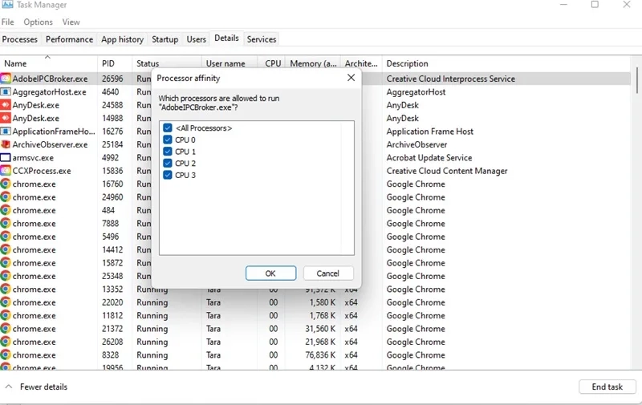Image resolution: width=642 pixels, height=405 pixels.
Task: Click the Task Manager title bar icon
Action: pos(7,5)
